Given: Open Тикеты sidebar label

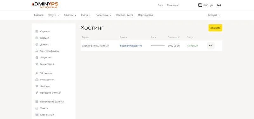Looking at the screenshot, I should (44, 108).
